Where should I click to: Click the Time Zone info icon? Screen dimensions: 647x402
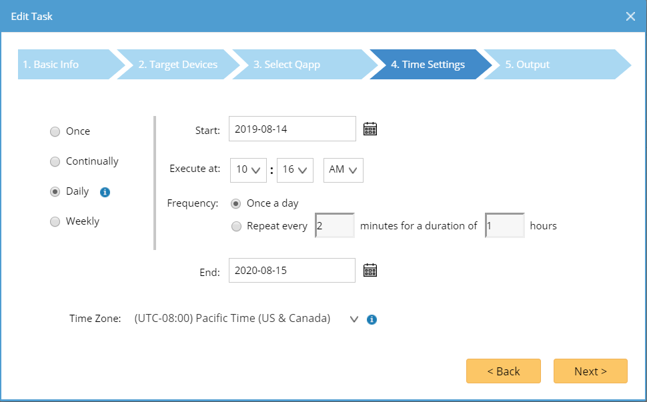tap(372, 319)
